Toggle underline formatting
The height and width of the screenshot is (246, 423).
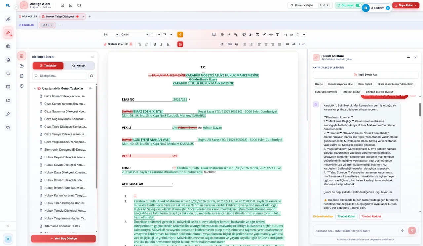(168, 44)
